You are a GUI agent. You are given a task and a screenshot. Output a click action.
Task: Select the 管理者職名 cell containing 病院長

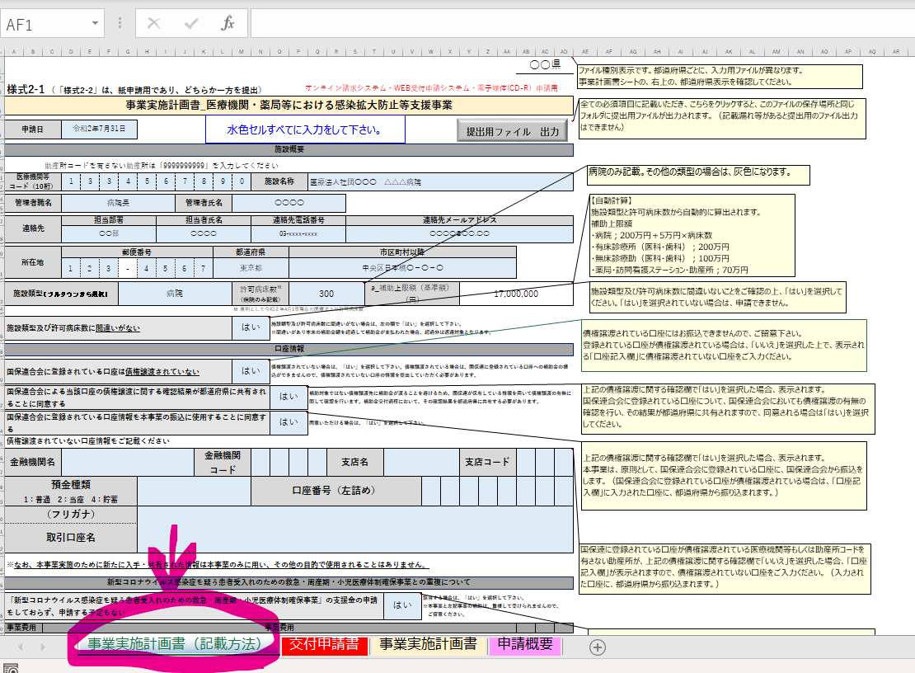click(118, 203)
